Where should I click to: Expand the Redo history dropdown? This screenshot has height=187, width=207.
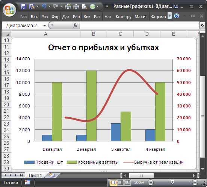(x=61, y=6)
